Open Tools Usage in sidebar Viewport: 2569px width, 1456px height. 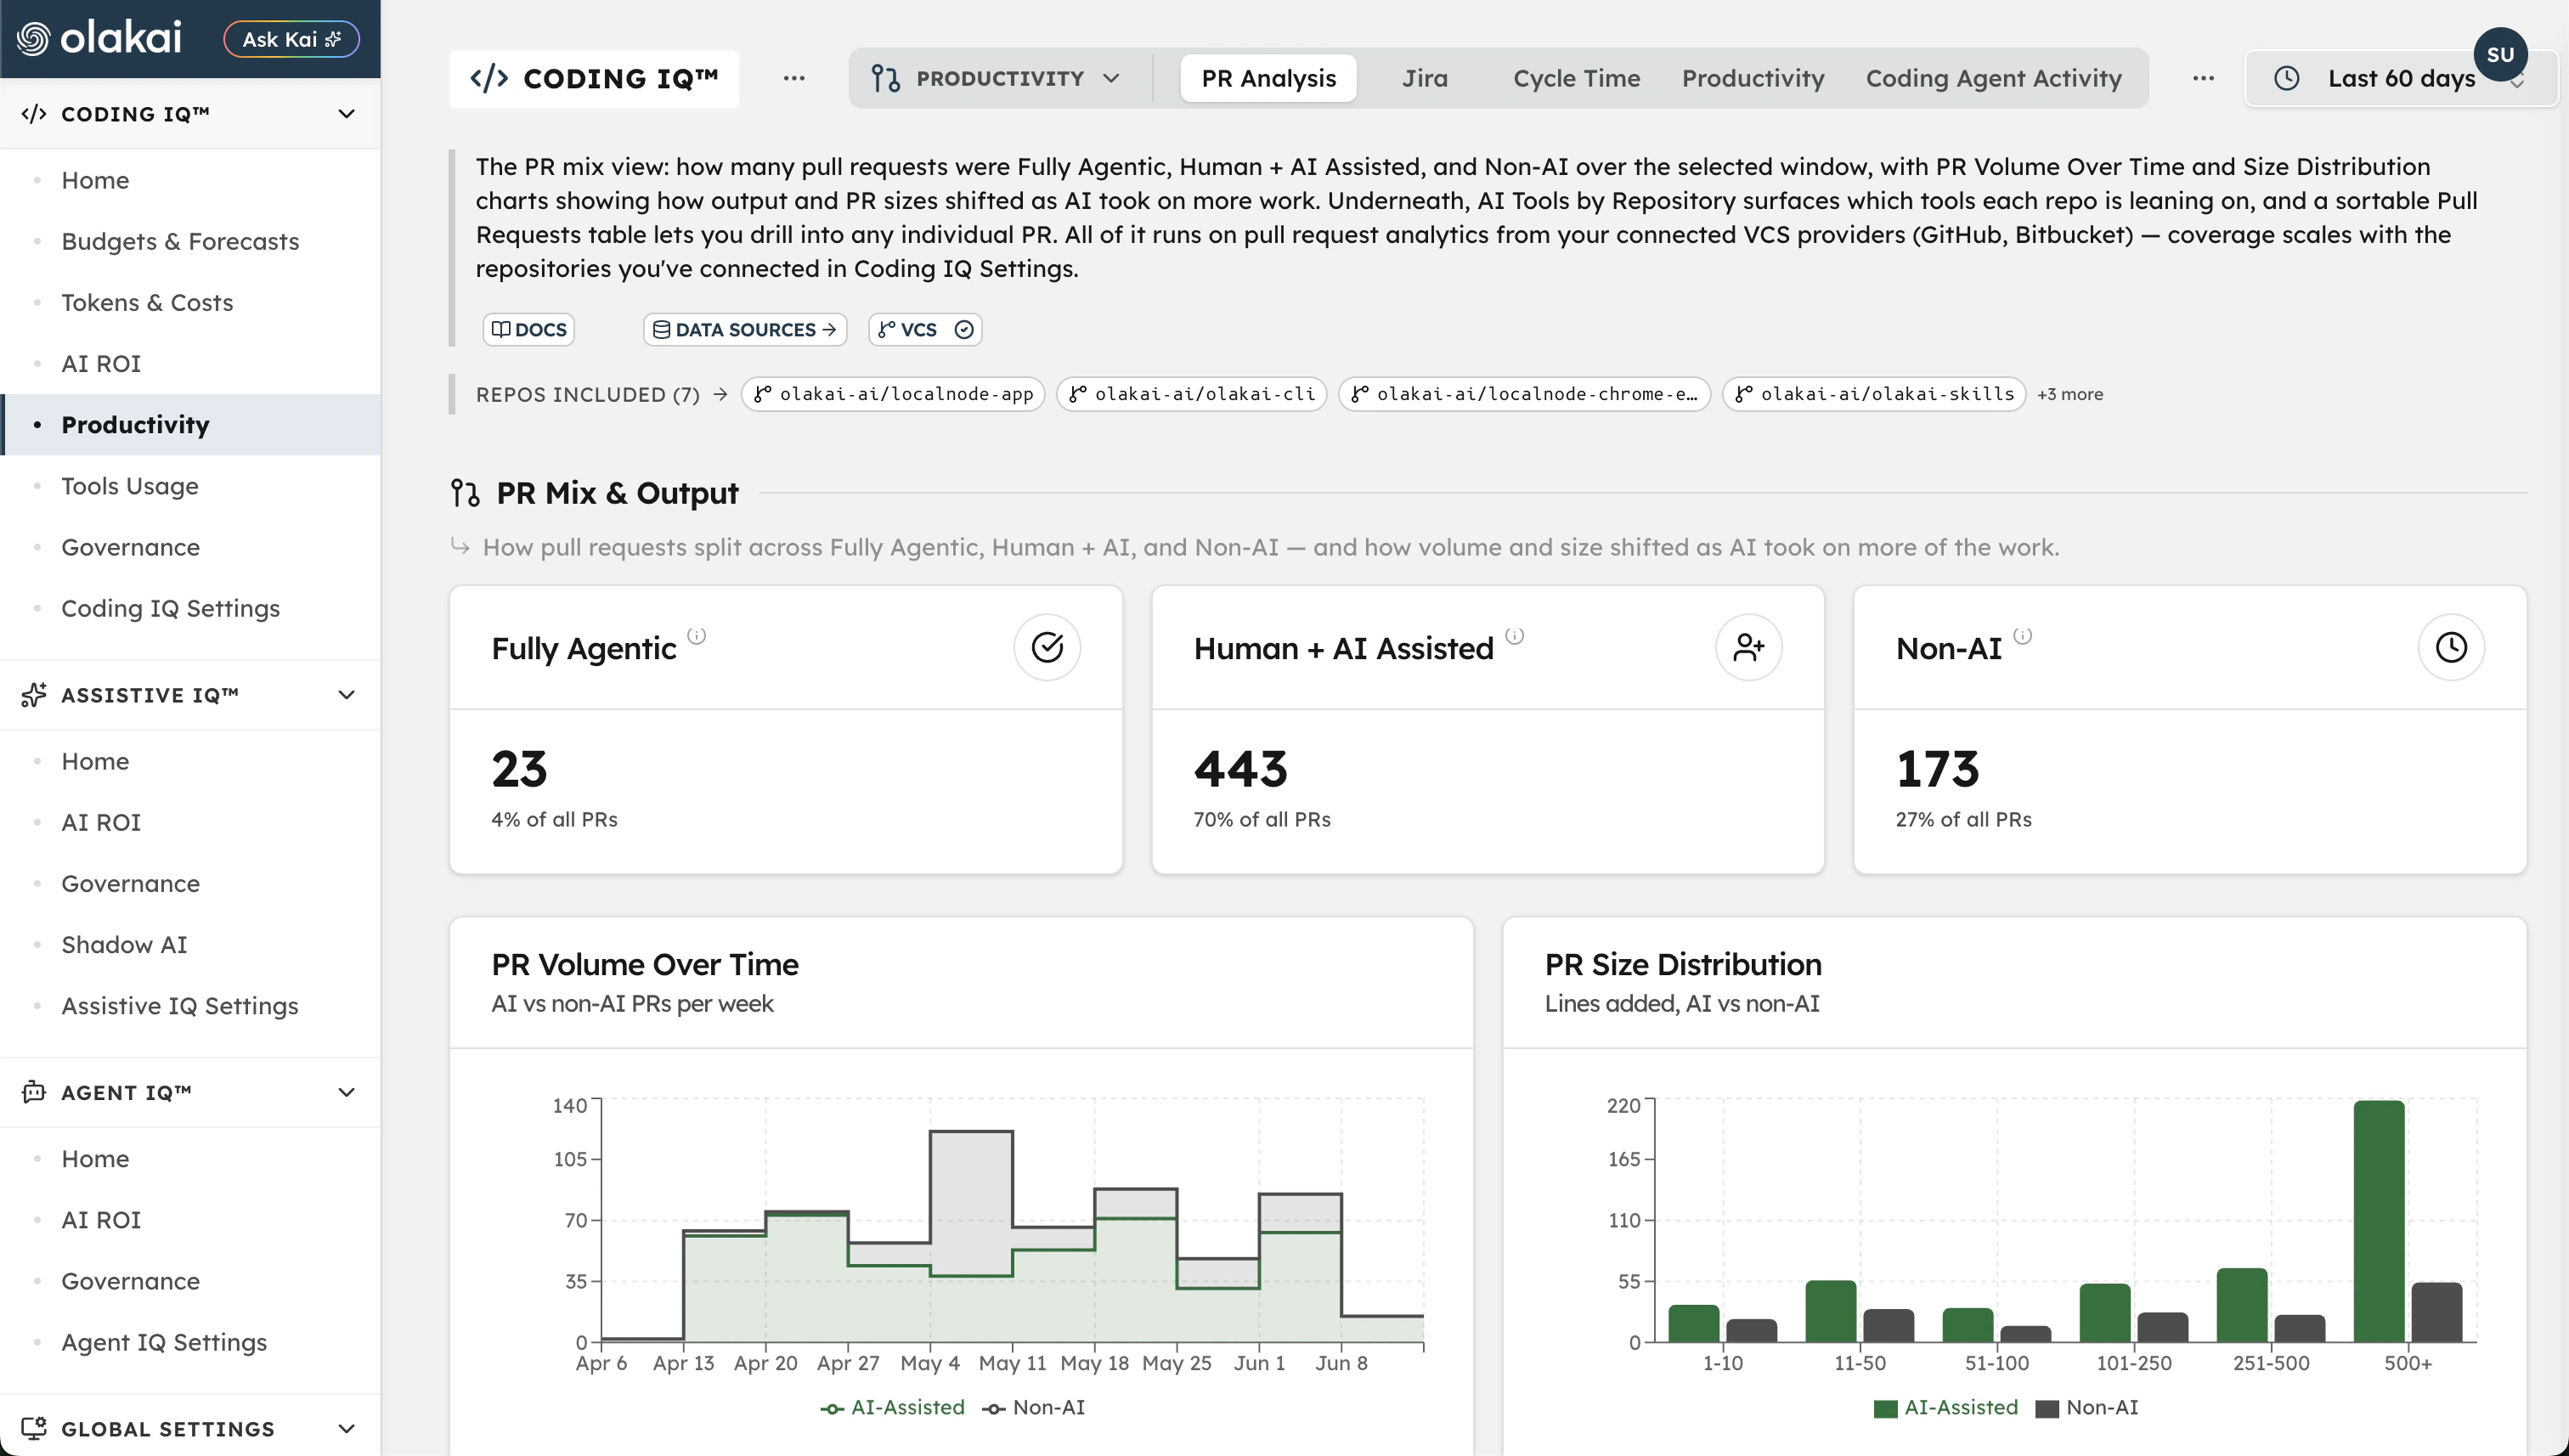(130, 486)
